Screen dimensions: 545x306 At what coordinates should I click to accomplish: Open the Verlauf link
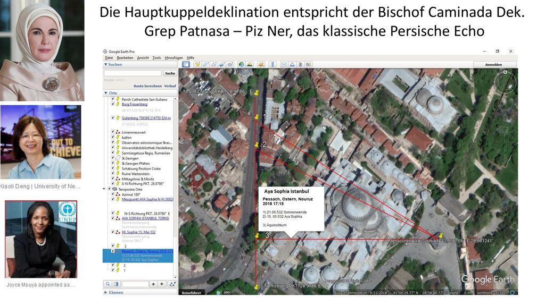(x=170, y=86)
